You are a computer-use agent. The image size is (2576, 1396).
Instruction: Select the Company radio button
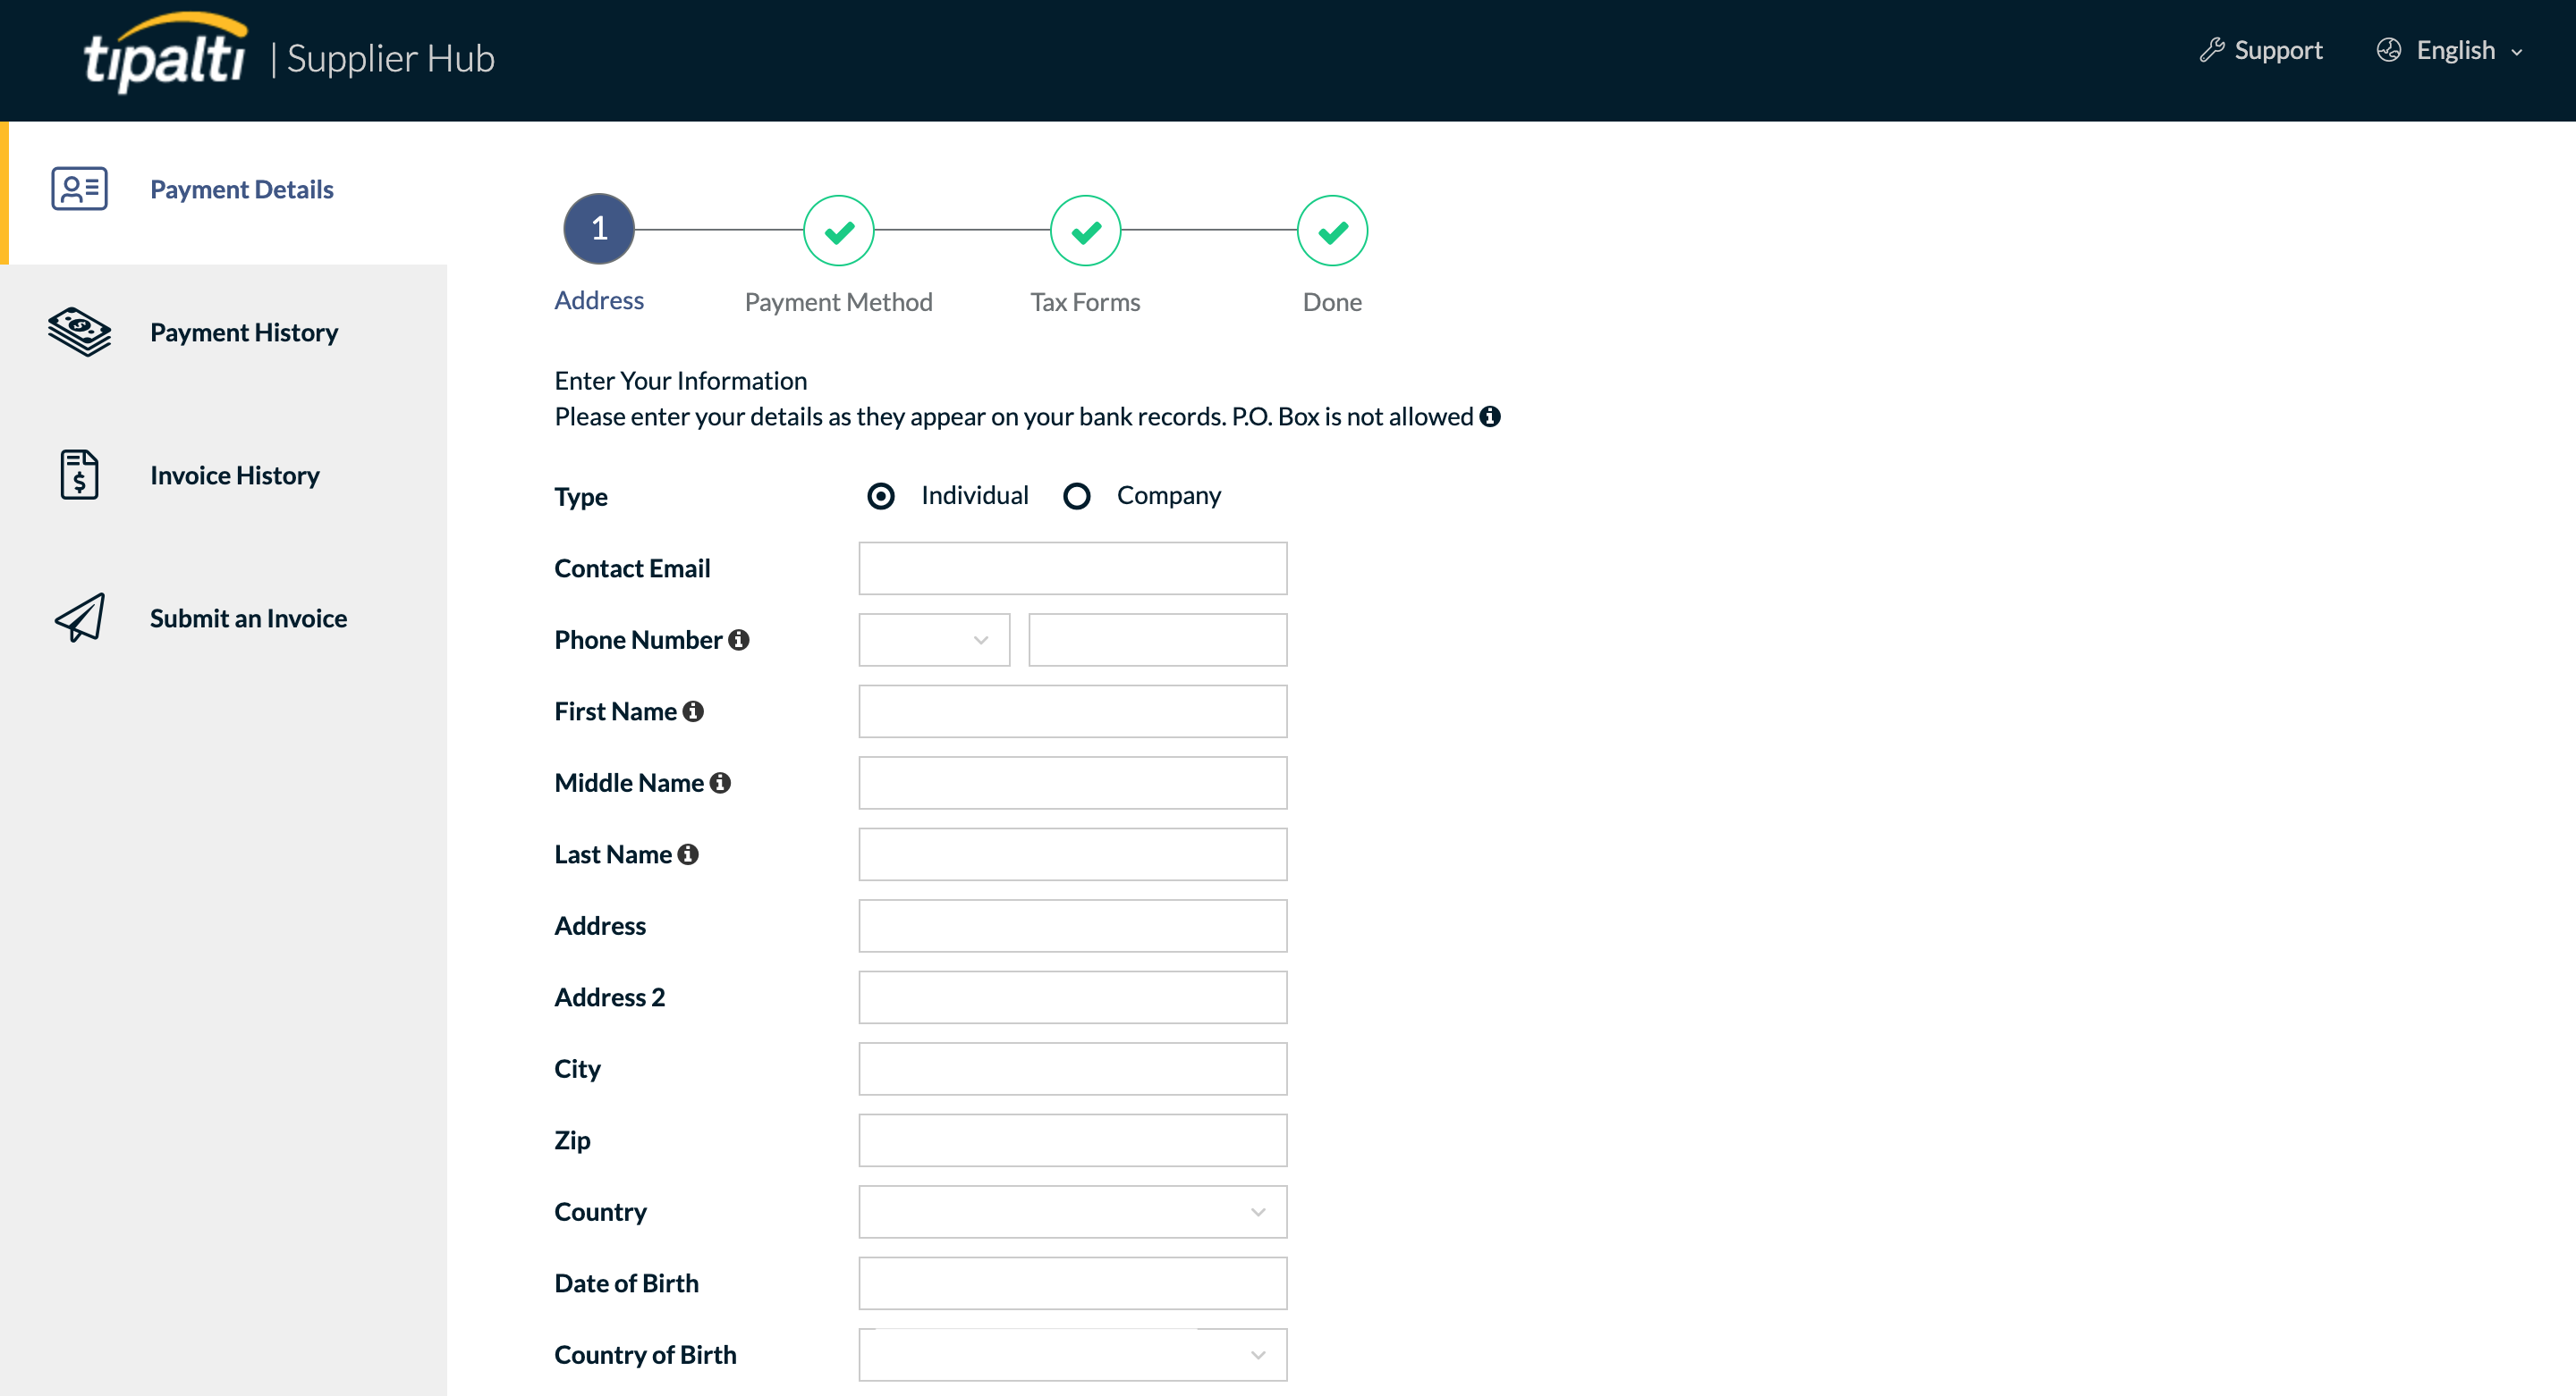1076,496
